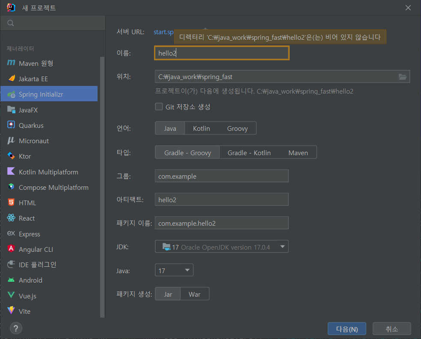
Task: Select Angular CLI generator
Action: pyautogui.click(x=49, y=249)
